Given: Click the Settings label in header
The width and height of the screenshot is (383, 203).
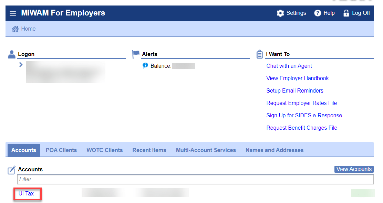Looking at the screenshot, I should [x=296, y=13].
